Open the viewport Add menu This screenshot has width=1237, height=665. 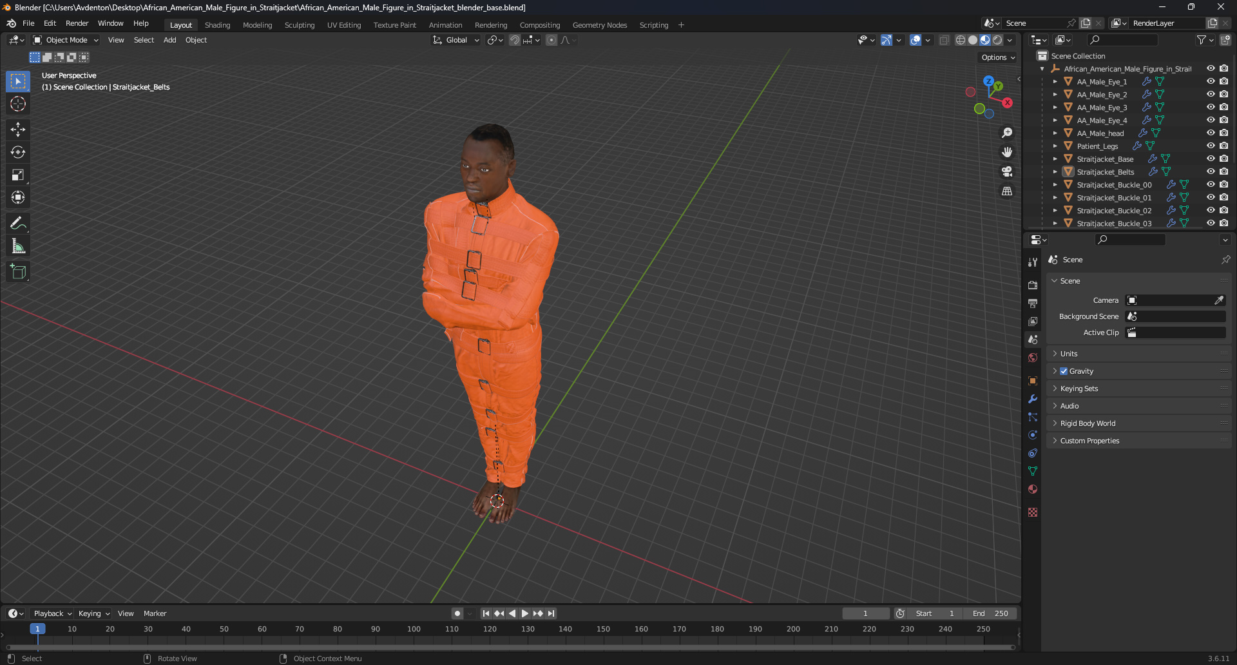coord(169,40)
